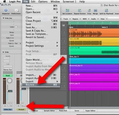Enable input monitoring on Slide_bip strip
Viewport: 119px width, 115px height.
9,106
